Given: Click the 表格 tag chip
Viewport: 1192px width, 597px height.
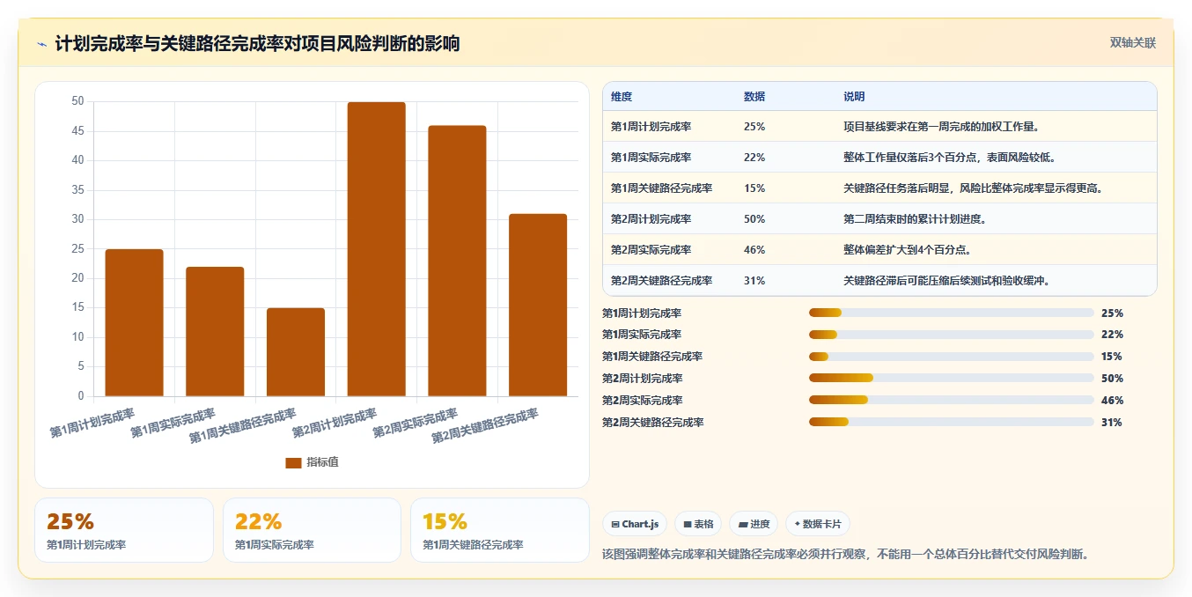Looking at the screenshot, I should 698,524.
